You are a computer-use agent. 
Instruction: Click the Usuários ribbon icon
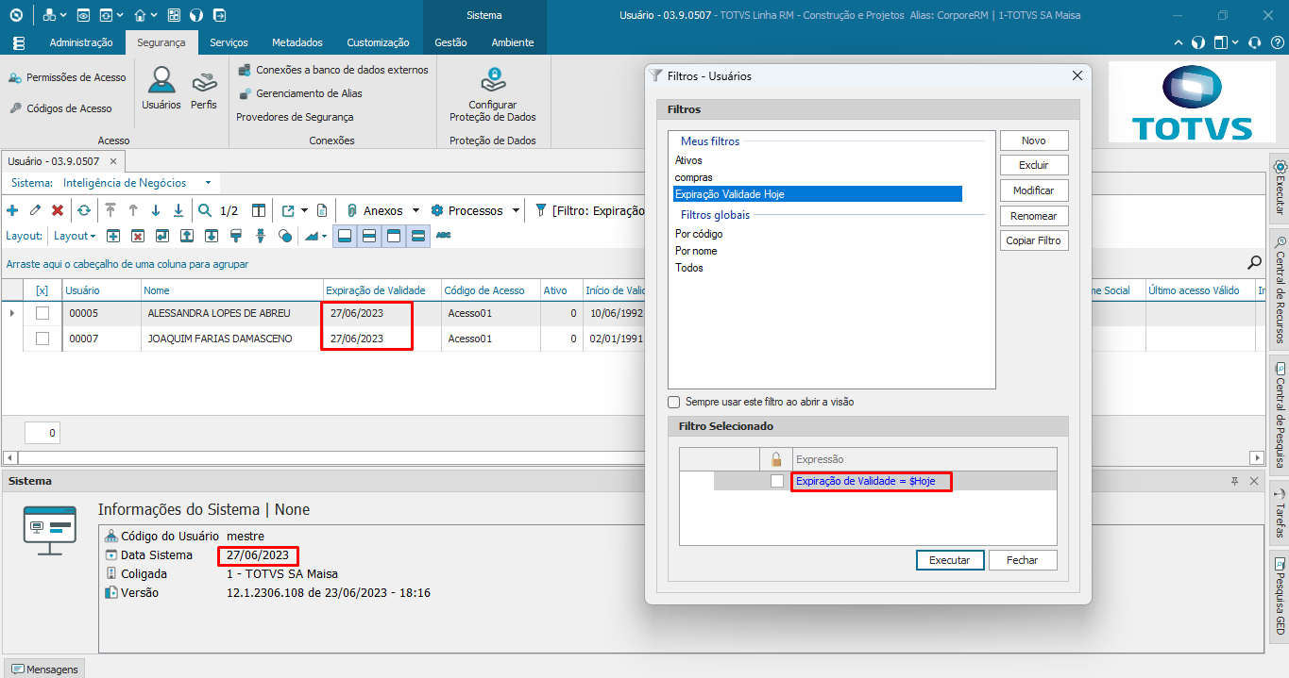point(161,89)
